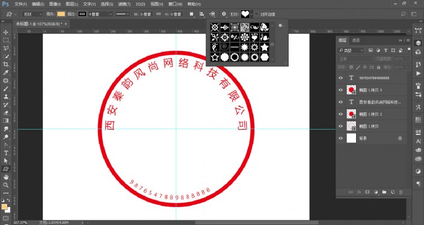This screenshot has height=225, width=424.
Task: Open path arrangement options
Action: 212,14
